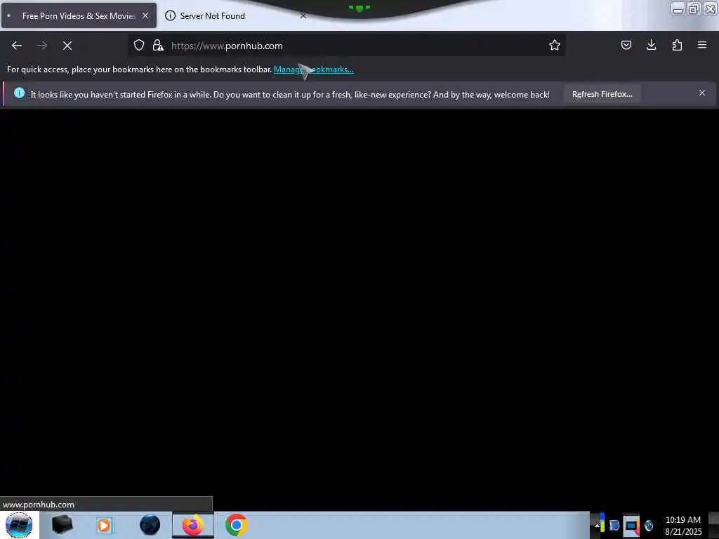The width and height of the screenshot is (719, 539).
Task: Click the green connection indicator at top center
Action: pyautogui.click(x=359, y=8)
